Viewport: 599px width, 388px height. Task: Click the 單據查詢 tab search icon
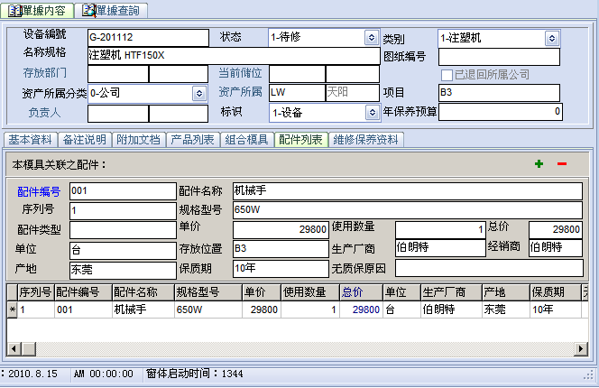point(88,10)
